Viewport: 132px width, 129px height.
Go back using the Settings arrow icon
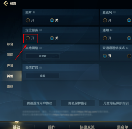[x=6, y=3]
